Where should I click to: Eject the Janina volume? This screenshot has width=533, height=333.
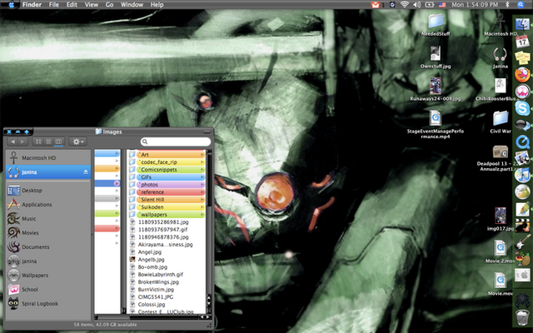click(x=84, y=171)
